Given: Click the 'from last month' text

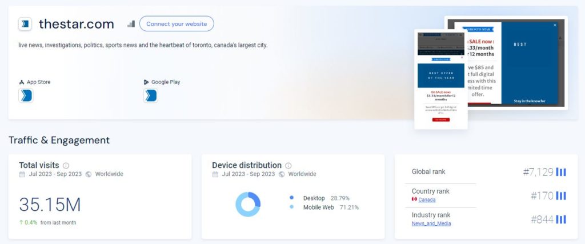Looking at the screenshot, I should (x=58, y=223).
